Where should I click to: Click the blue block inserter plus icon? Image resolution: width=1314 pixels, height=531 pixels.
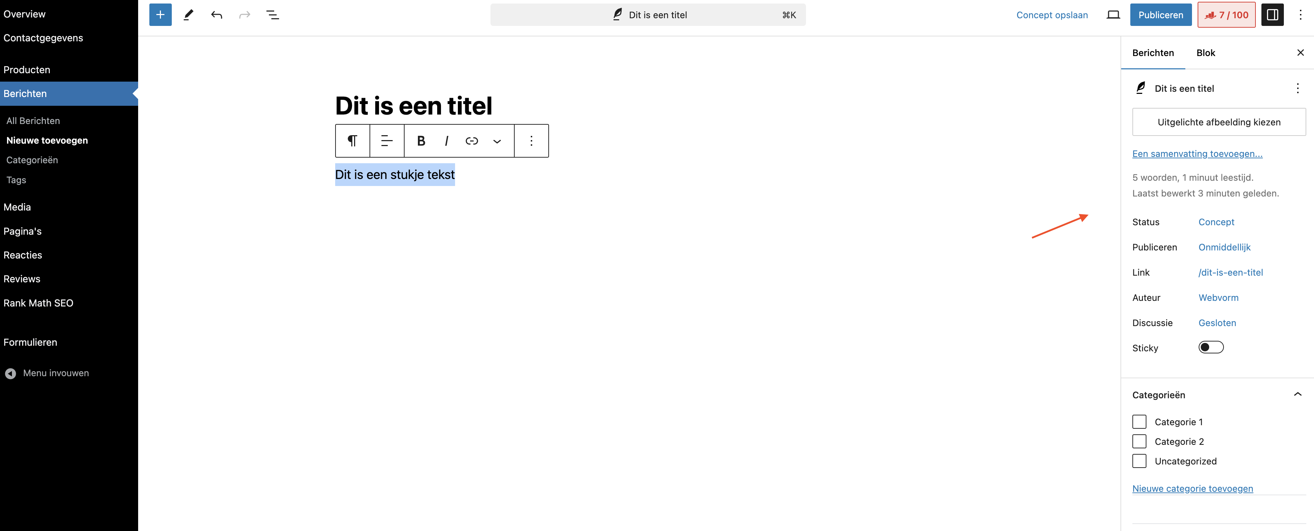160,15
